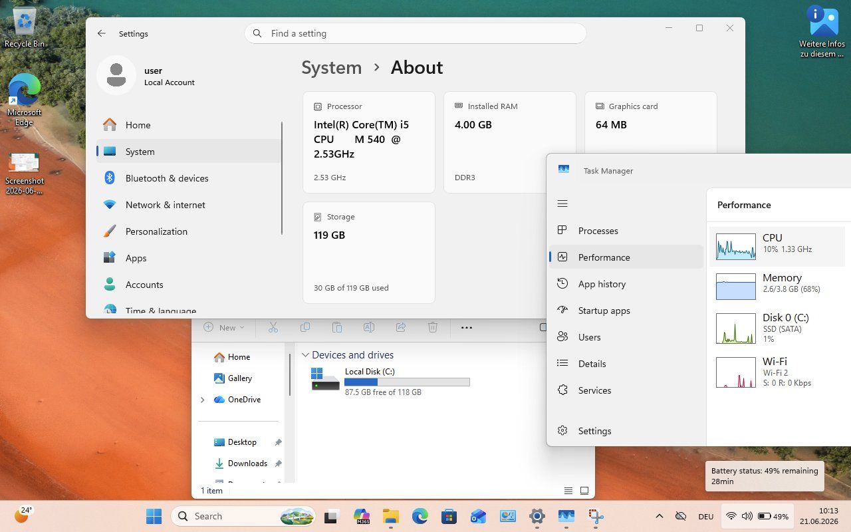Open Microsoft 365 Copilot taskbar icon
The width and height of the screenshot is (851, 532).
[361, 516]
